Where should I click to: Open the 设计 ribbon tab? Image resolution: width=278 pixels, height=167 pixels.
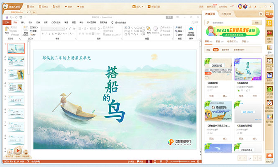point(30,22)
